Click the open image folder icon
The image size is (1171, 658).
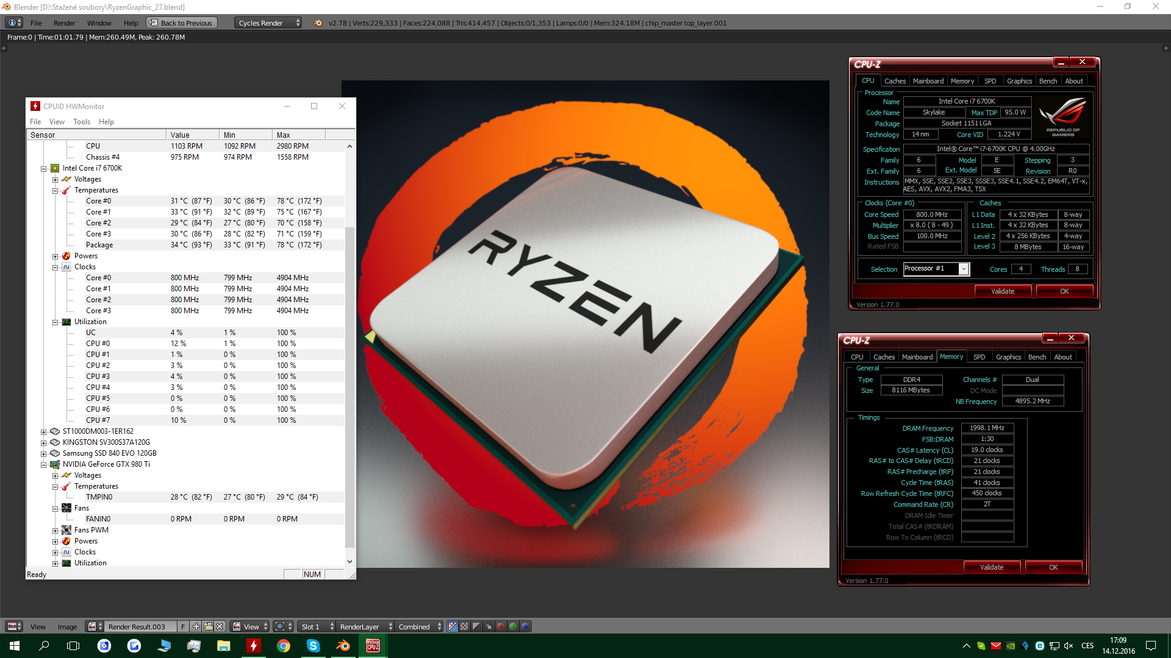click(x=208, y=626)
